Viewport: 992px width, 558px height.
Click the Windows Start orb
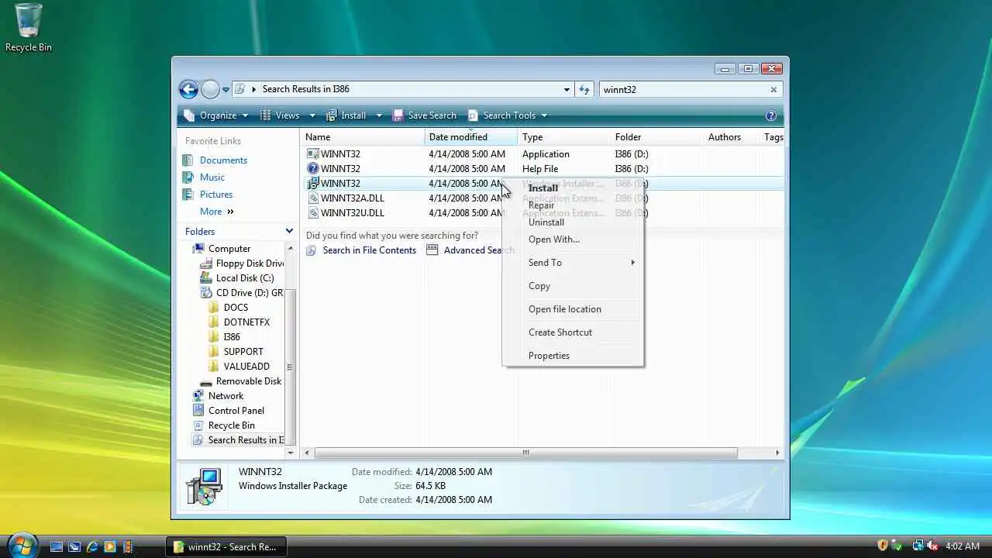coord(22,545)
